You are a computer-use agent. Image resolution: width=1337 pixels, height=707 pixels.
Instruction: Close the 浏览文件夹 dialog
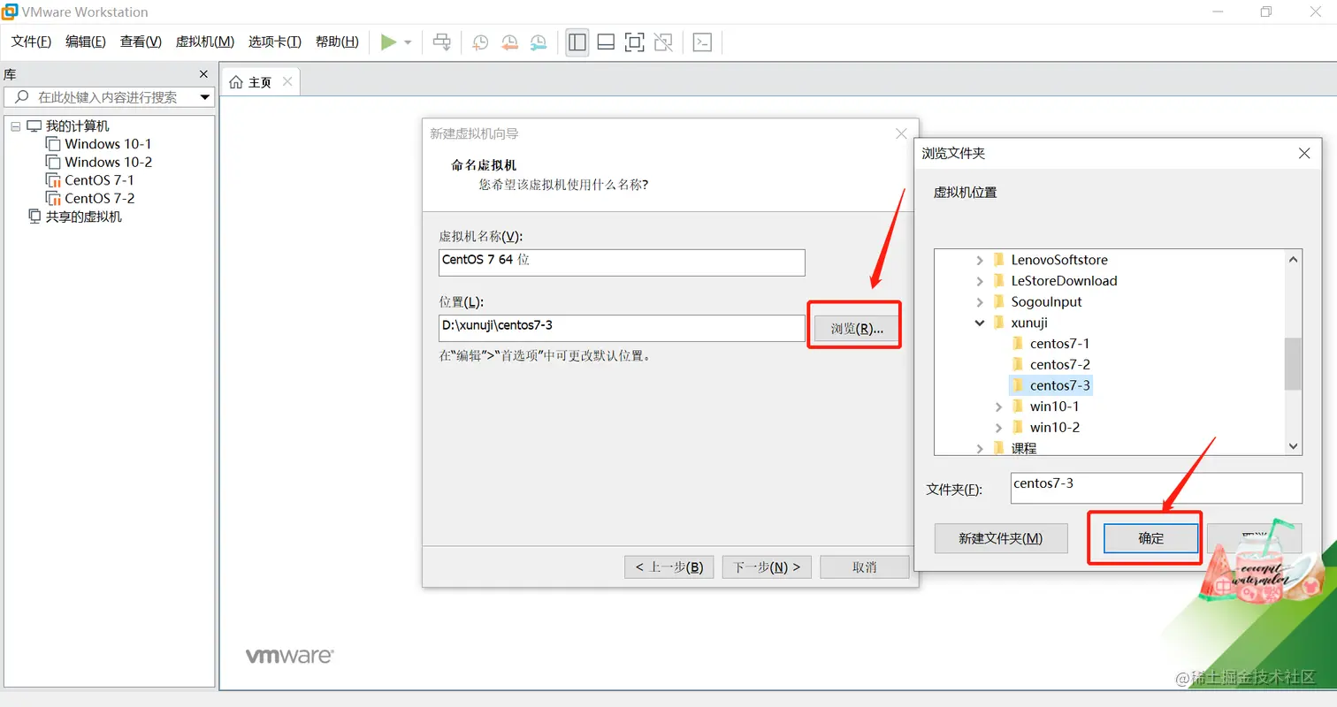coord(1304,153)
